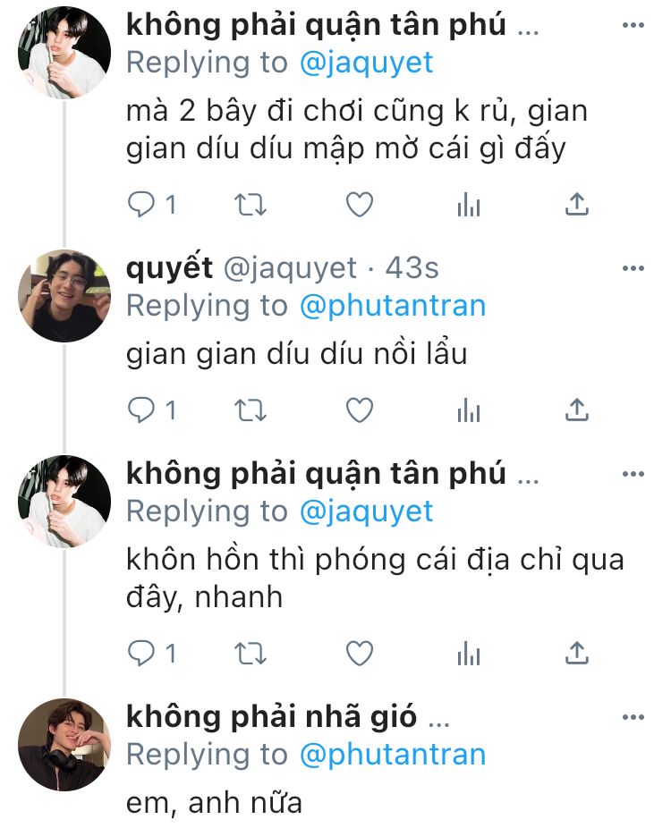This screenshot has width=671, height=828.
Task: Share the tweet "gian gian díu díu nồi lẩu"
Action: click(x=576, y=410)
